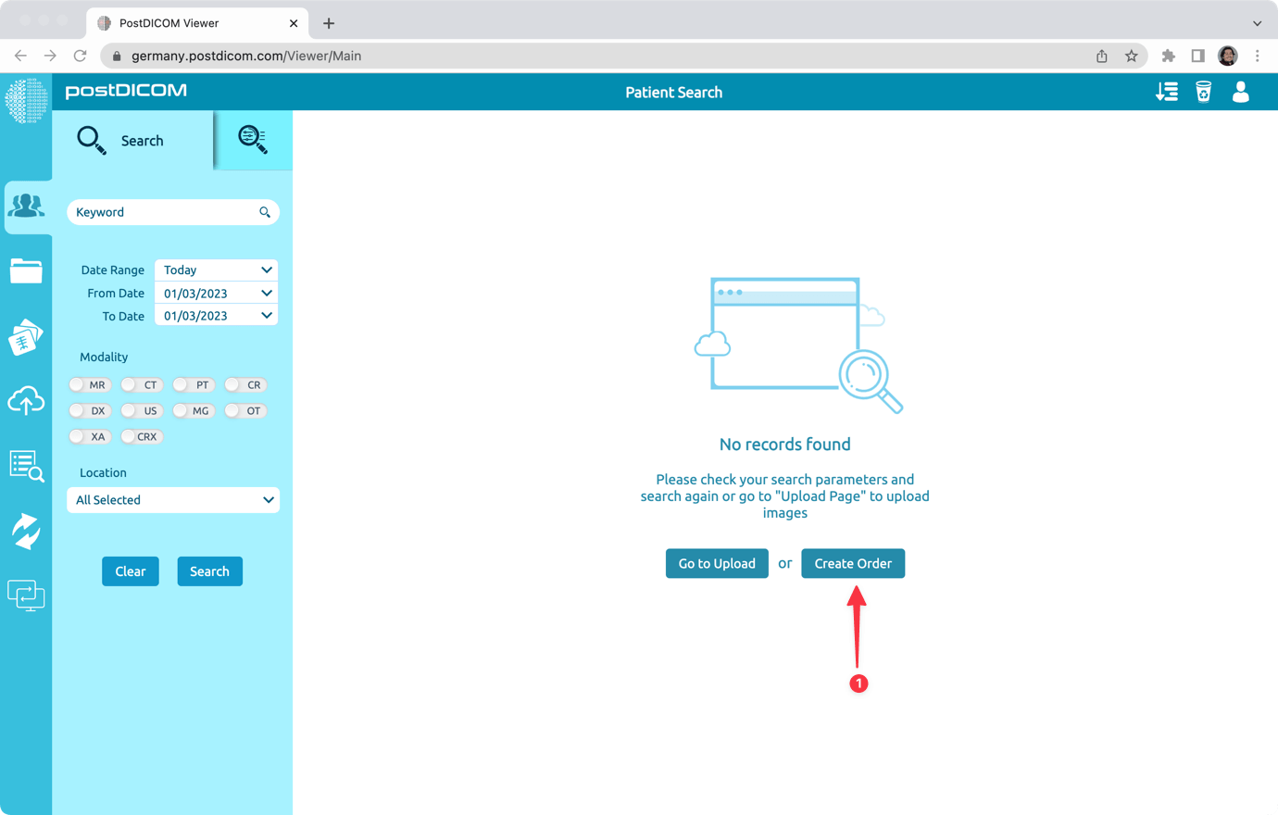Open the user profile icon
Image resolution: width=1278 pixels, height=815 pixels.
pyautogui.click(x=1240, y=92)
